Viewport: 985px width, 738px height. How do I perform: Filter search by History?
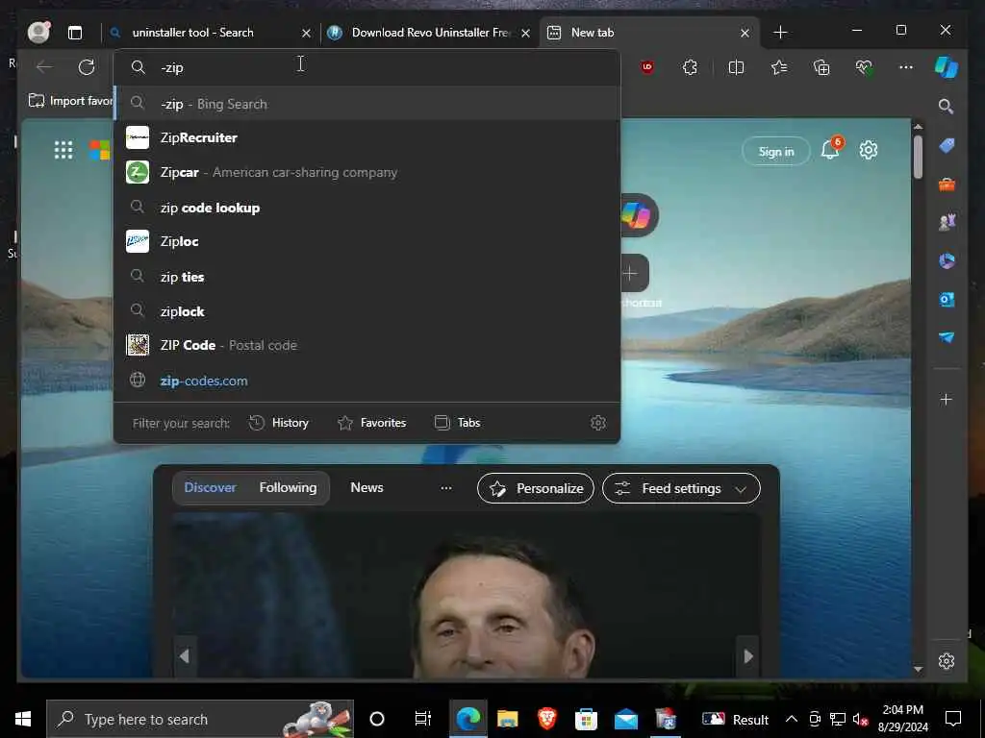point(279,423)
